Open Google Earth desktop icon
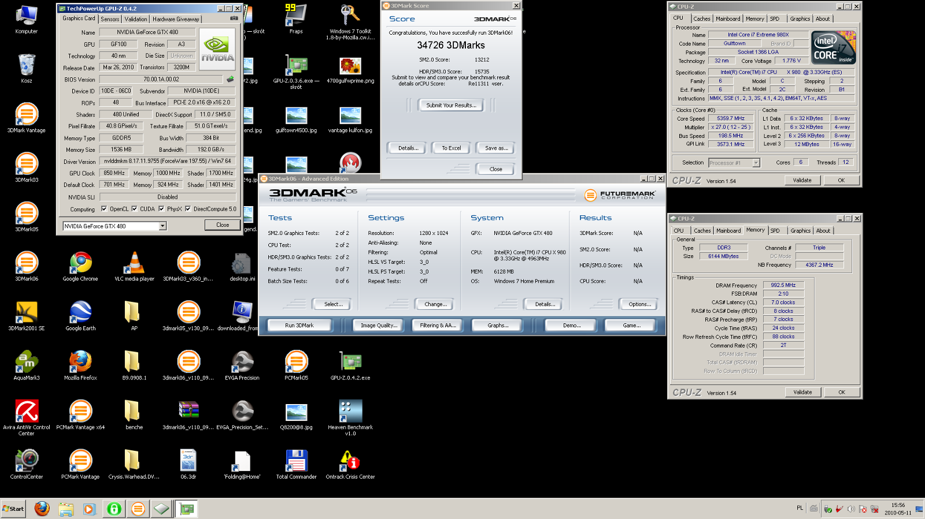This screenshot has width=925, height=519. click(x=80, y=316)
